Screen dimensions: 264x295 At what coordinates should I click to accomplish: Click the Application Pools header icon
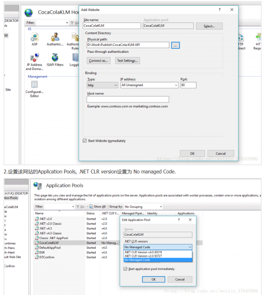coord(38,186)
